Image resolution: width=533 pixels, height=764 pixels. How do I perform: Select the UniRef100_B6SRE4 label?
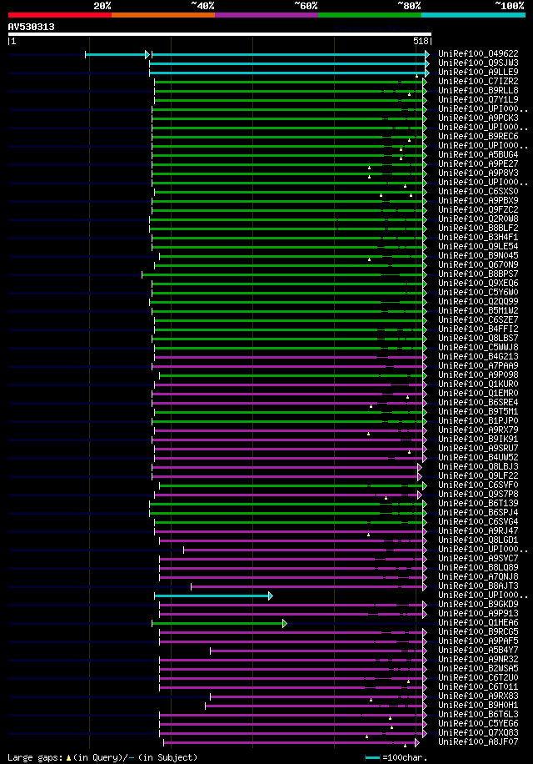[478, 403]
